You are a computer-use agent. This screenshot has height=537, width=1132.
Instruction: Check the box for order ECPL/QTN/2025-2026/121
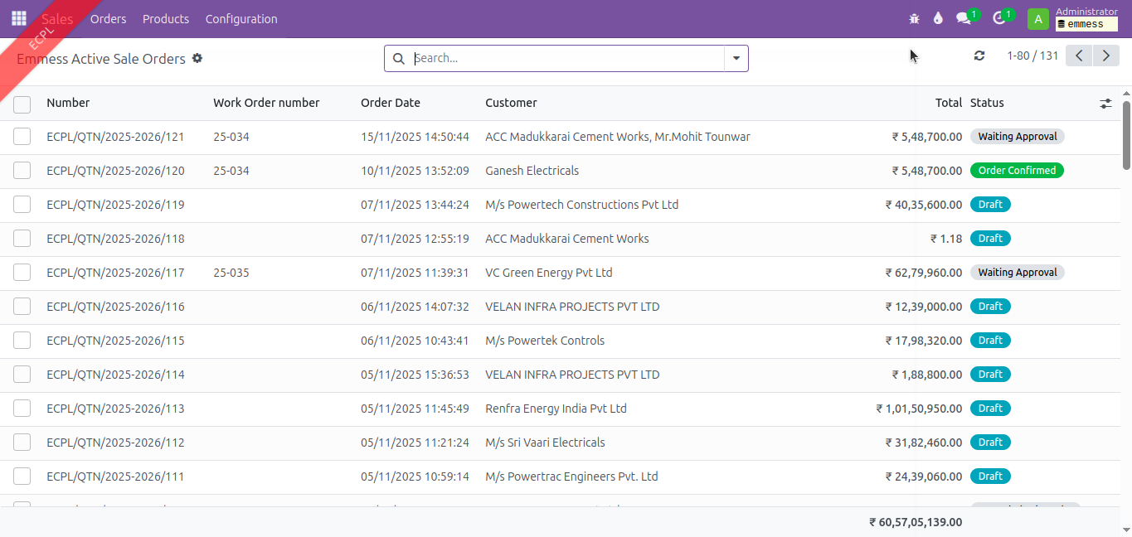coord(22,137)
